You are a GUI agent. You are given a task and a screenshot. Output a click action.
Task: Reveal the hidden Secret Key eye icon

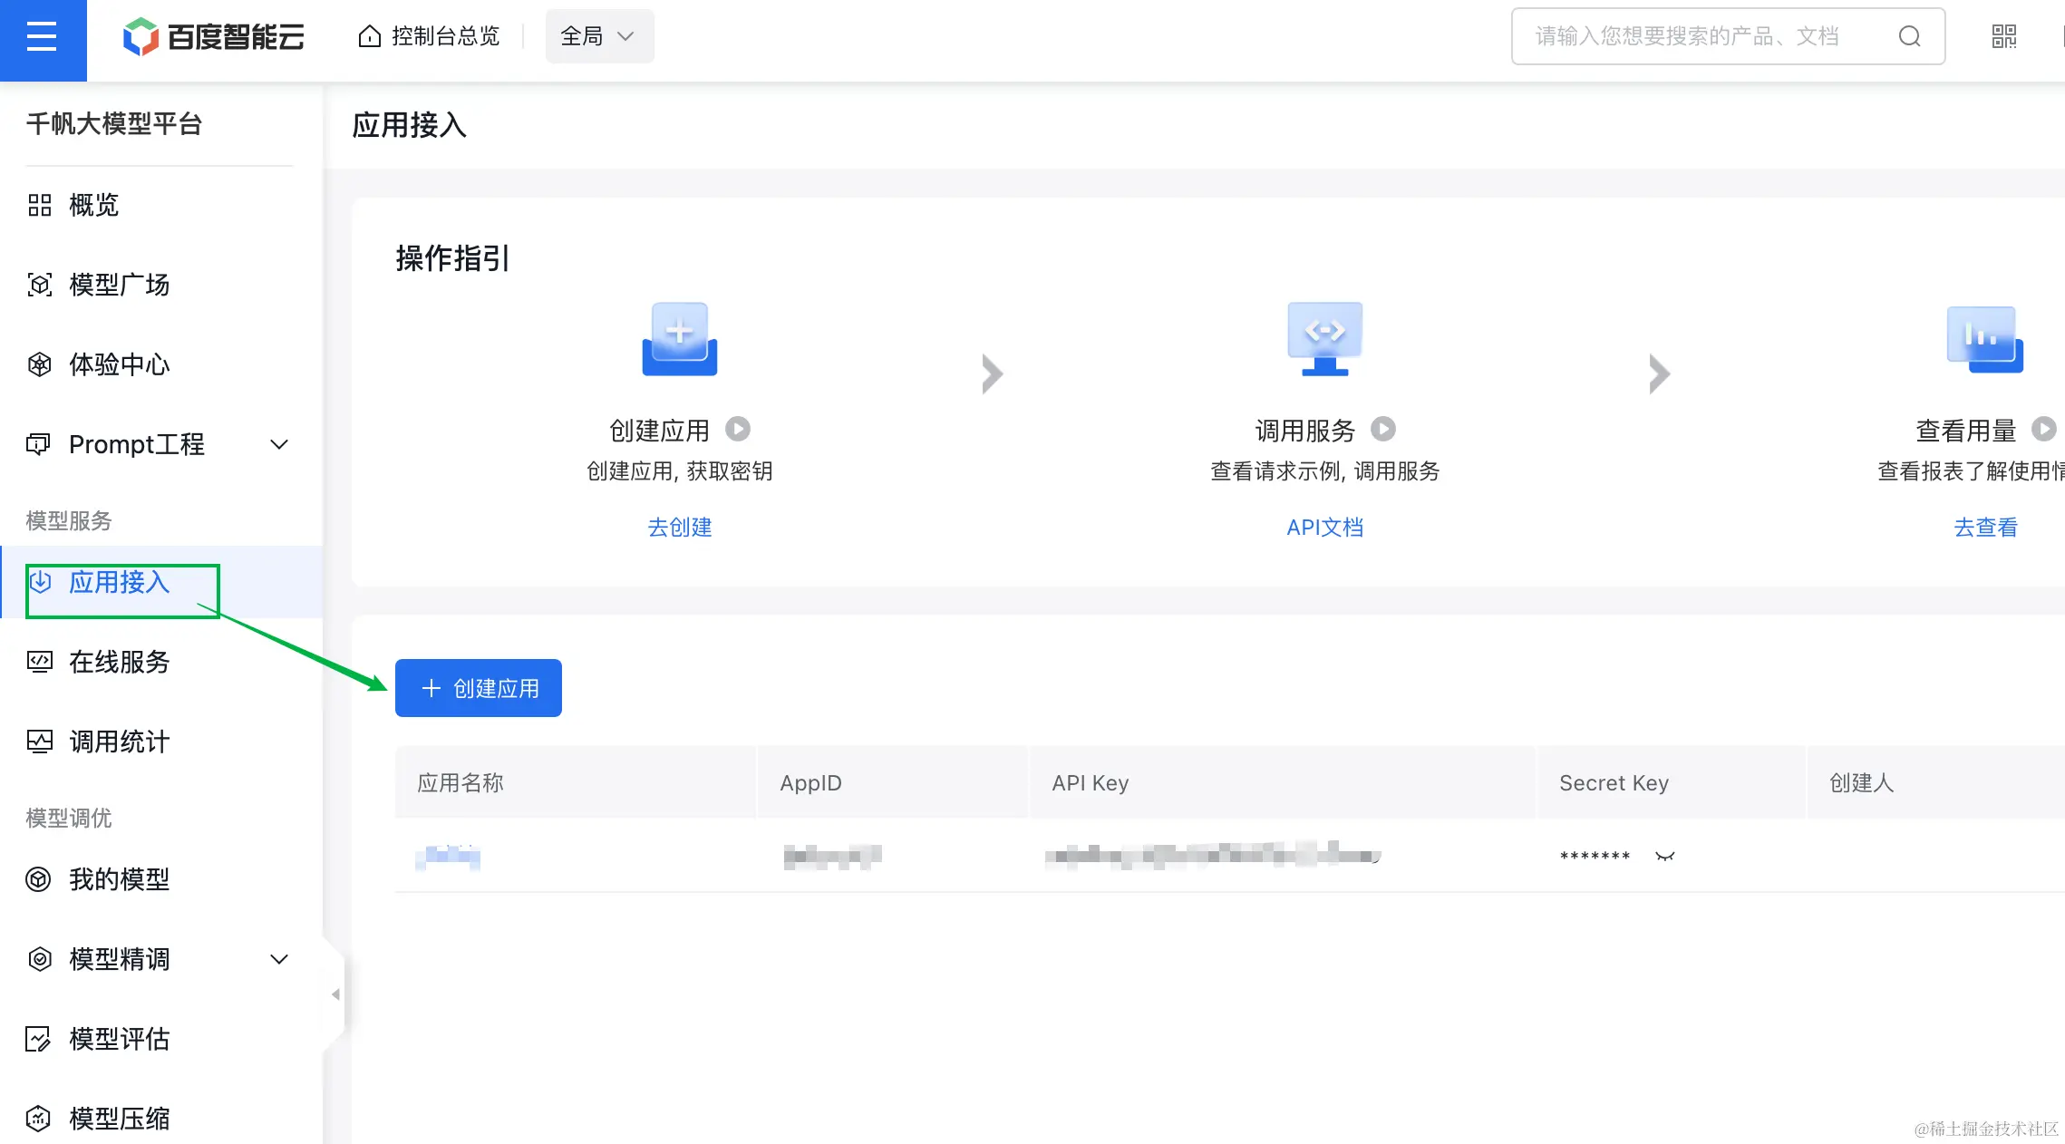pos(1664,856)
